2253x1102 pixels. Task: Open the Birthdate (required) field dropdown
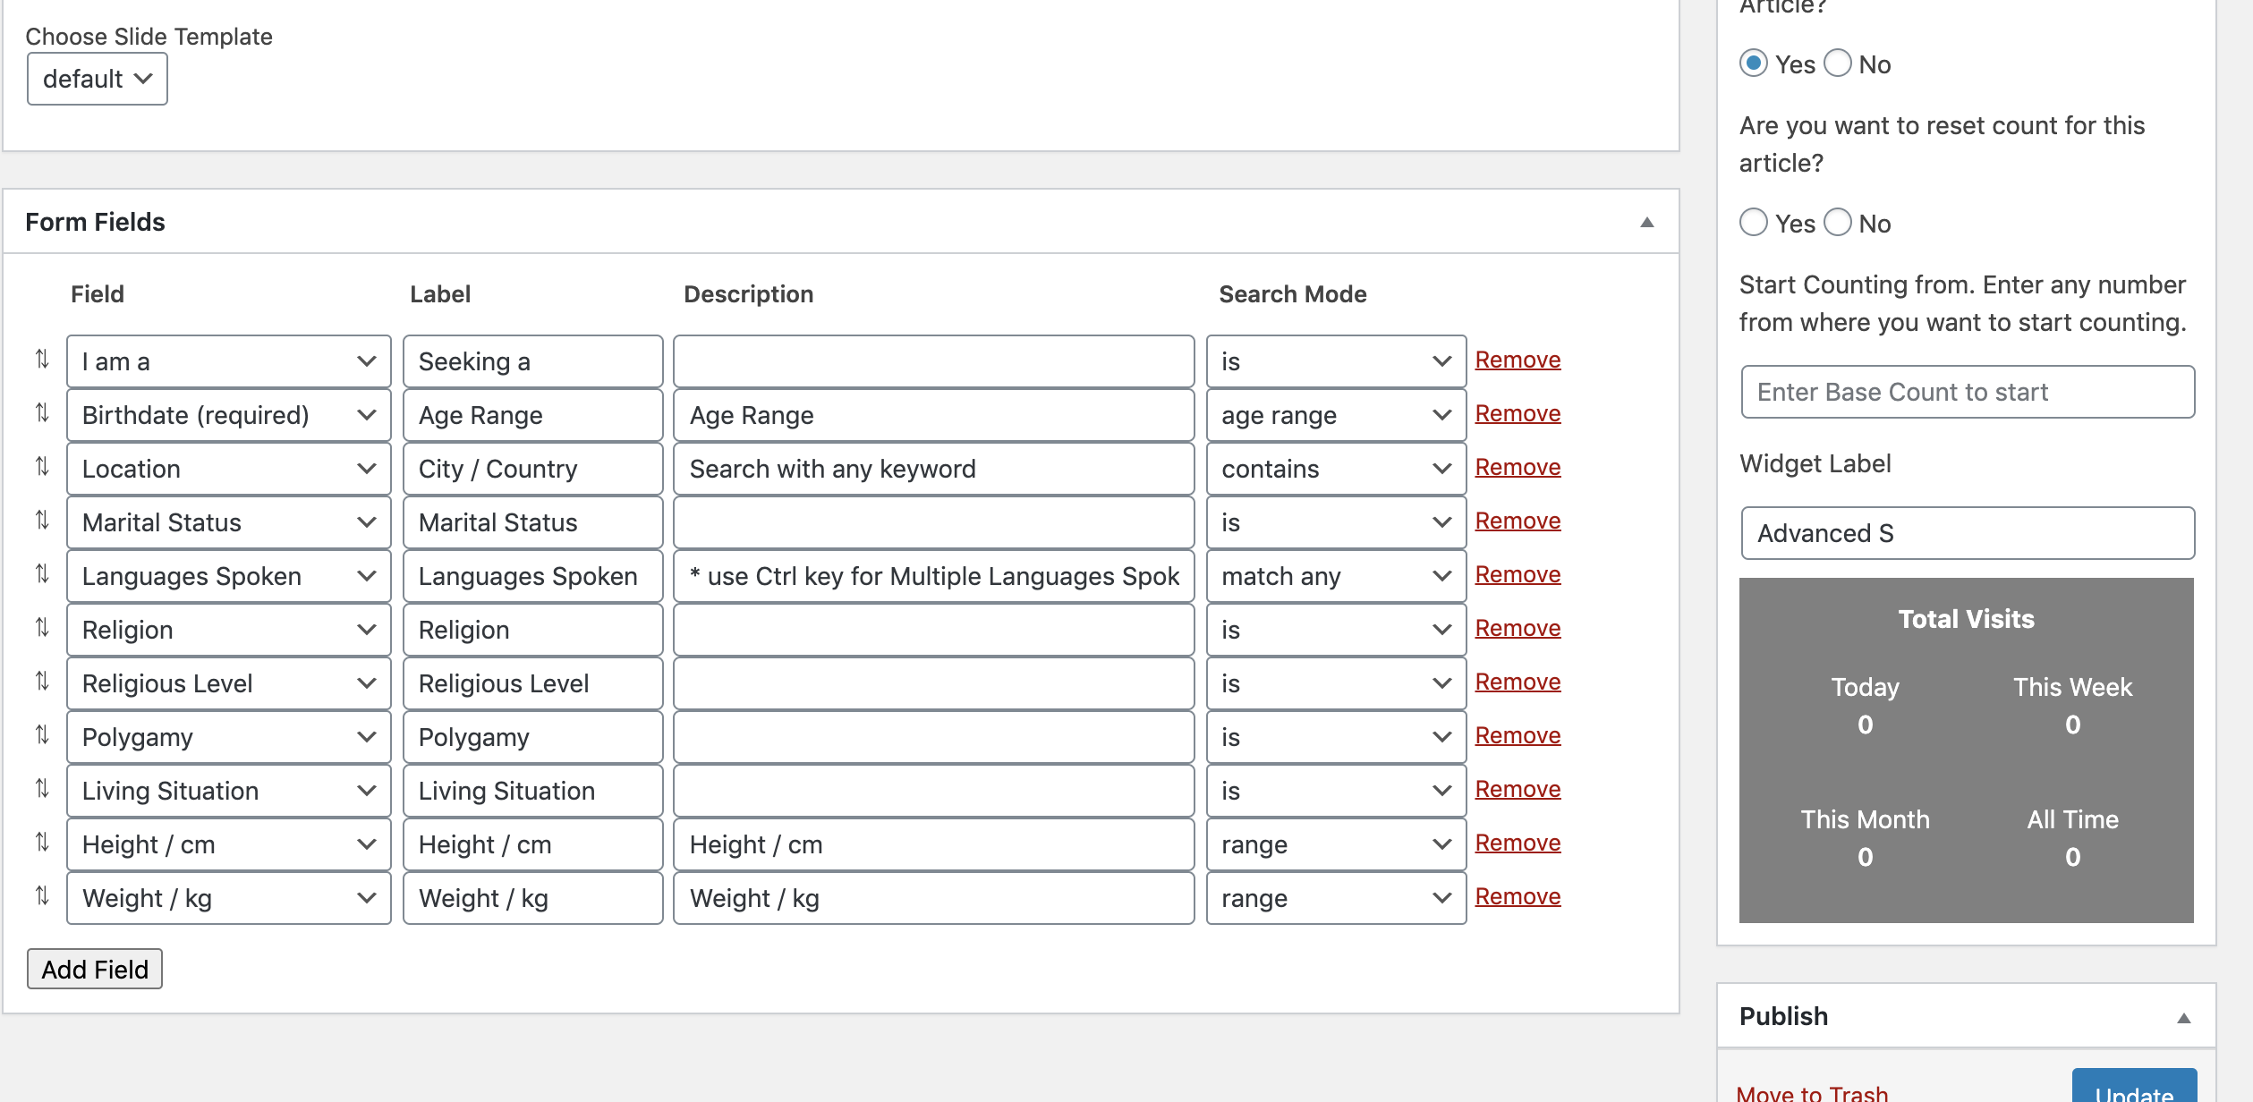point(229,415)
